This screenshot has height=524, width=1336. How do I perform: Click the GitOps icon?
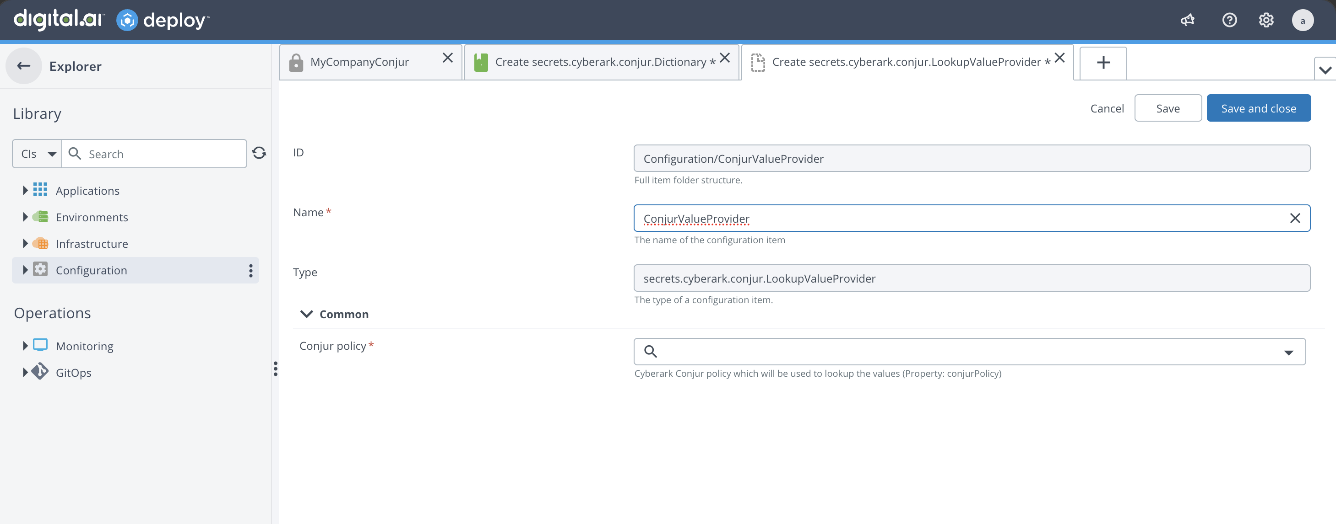click(x=40, y=372)
